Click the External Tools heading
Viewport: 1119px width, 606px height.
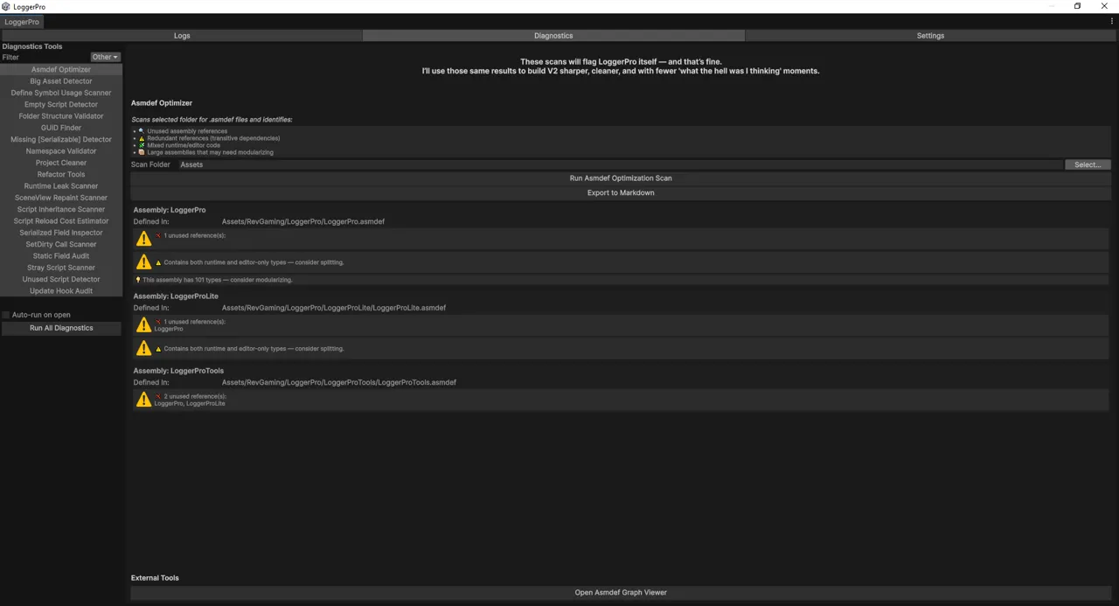coord(155,578)
